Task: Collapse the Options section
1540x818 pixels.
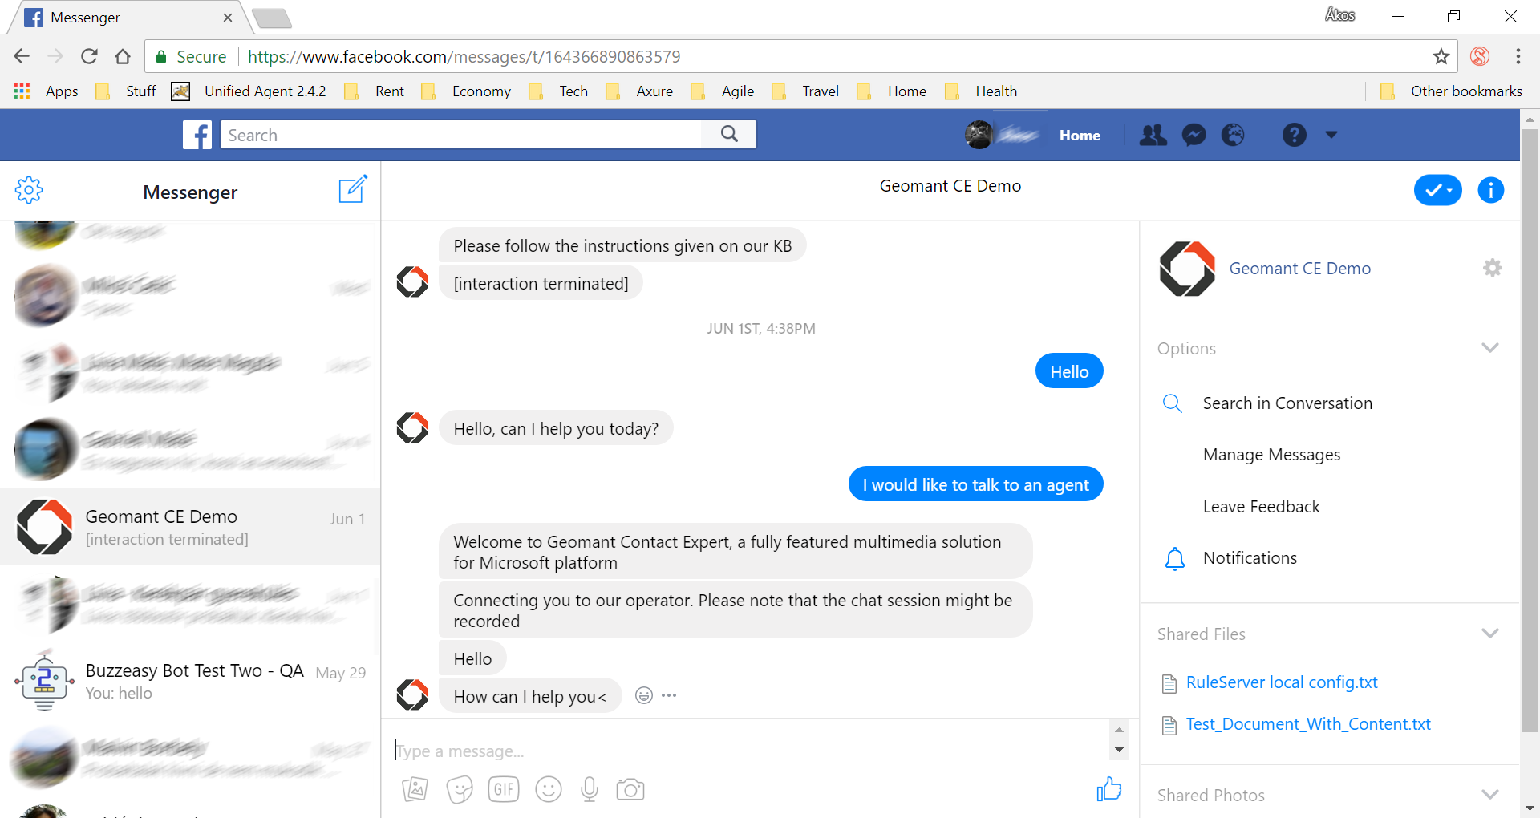Action: point(1490,348)
